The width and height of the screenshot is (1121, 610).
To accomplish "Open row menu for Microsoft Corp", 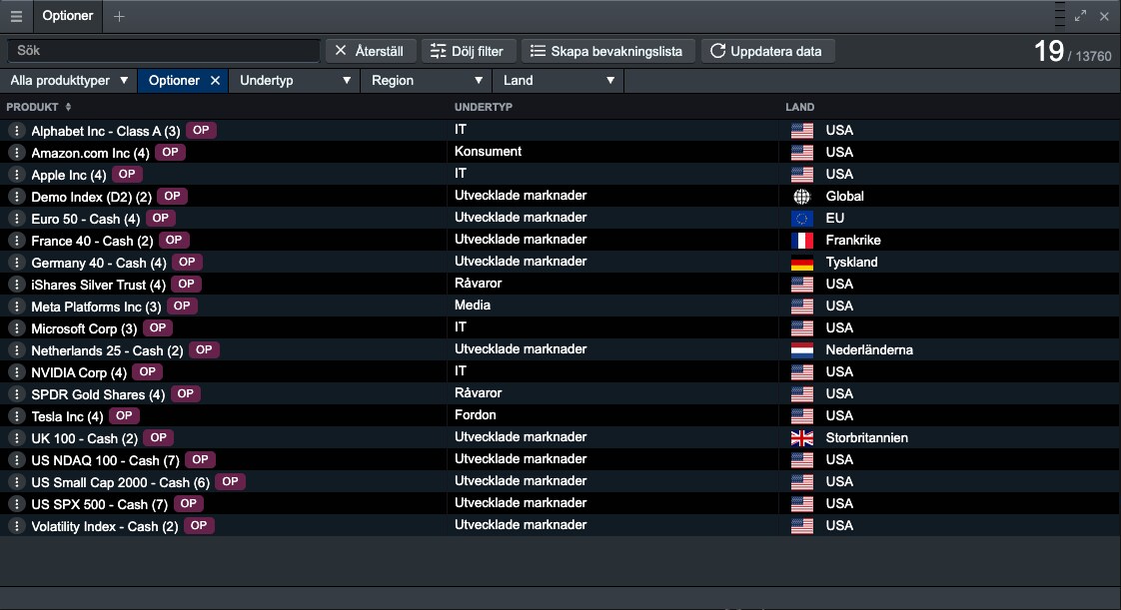I will click(x=16, y=328).
